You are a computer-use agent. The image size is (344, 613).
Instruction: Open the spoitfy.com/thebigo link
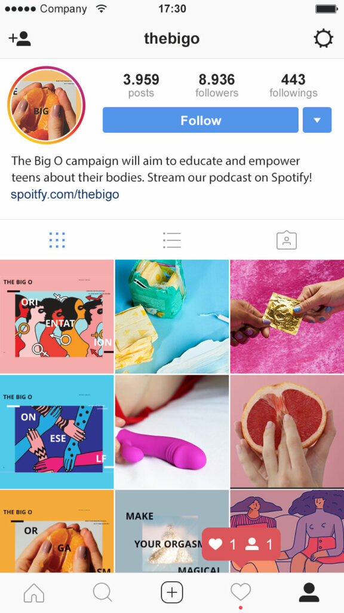coord(64,195)
